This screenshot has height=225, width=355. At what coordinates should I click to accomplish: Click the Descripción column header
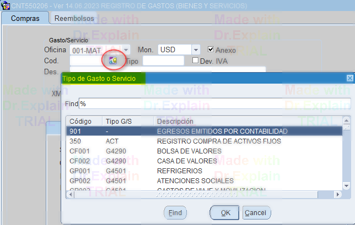click(x=248, y=121)
